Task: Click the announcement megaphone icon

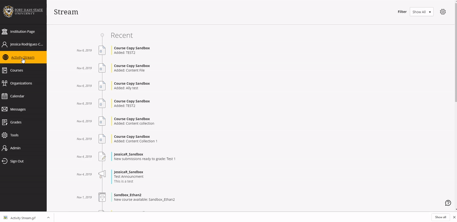Action: (102, 174)
